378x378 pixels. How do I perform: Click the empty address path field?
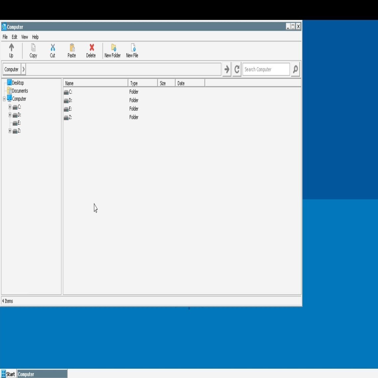[x=124, y=69]
